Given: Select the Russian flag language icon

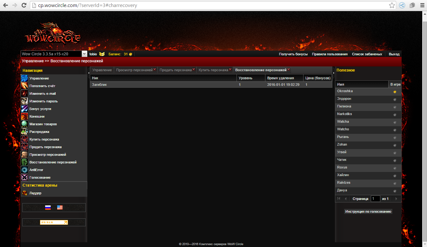Looking at the screenshot, I should point(48,208).
